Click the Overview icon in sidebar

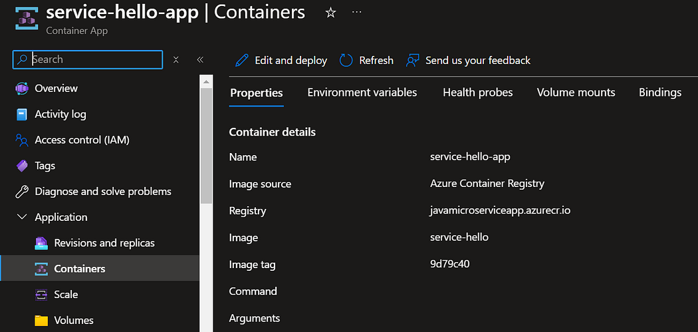click(22, 88)
